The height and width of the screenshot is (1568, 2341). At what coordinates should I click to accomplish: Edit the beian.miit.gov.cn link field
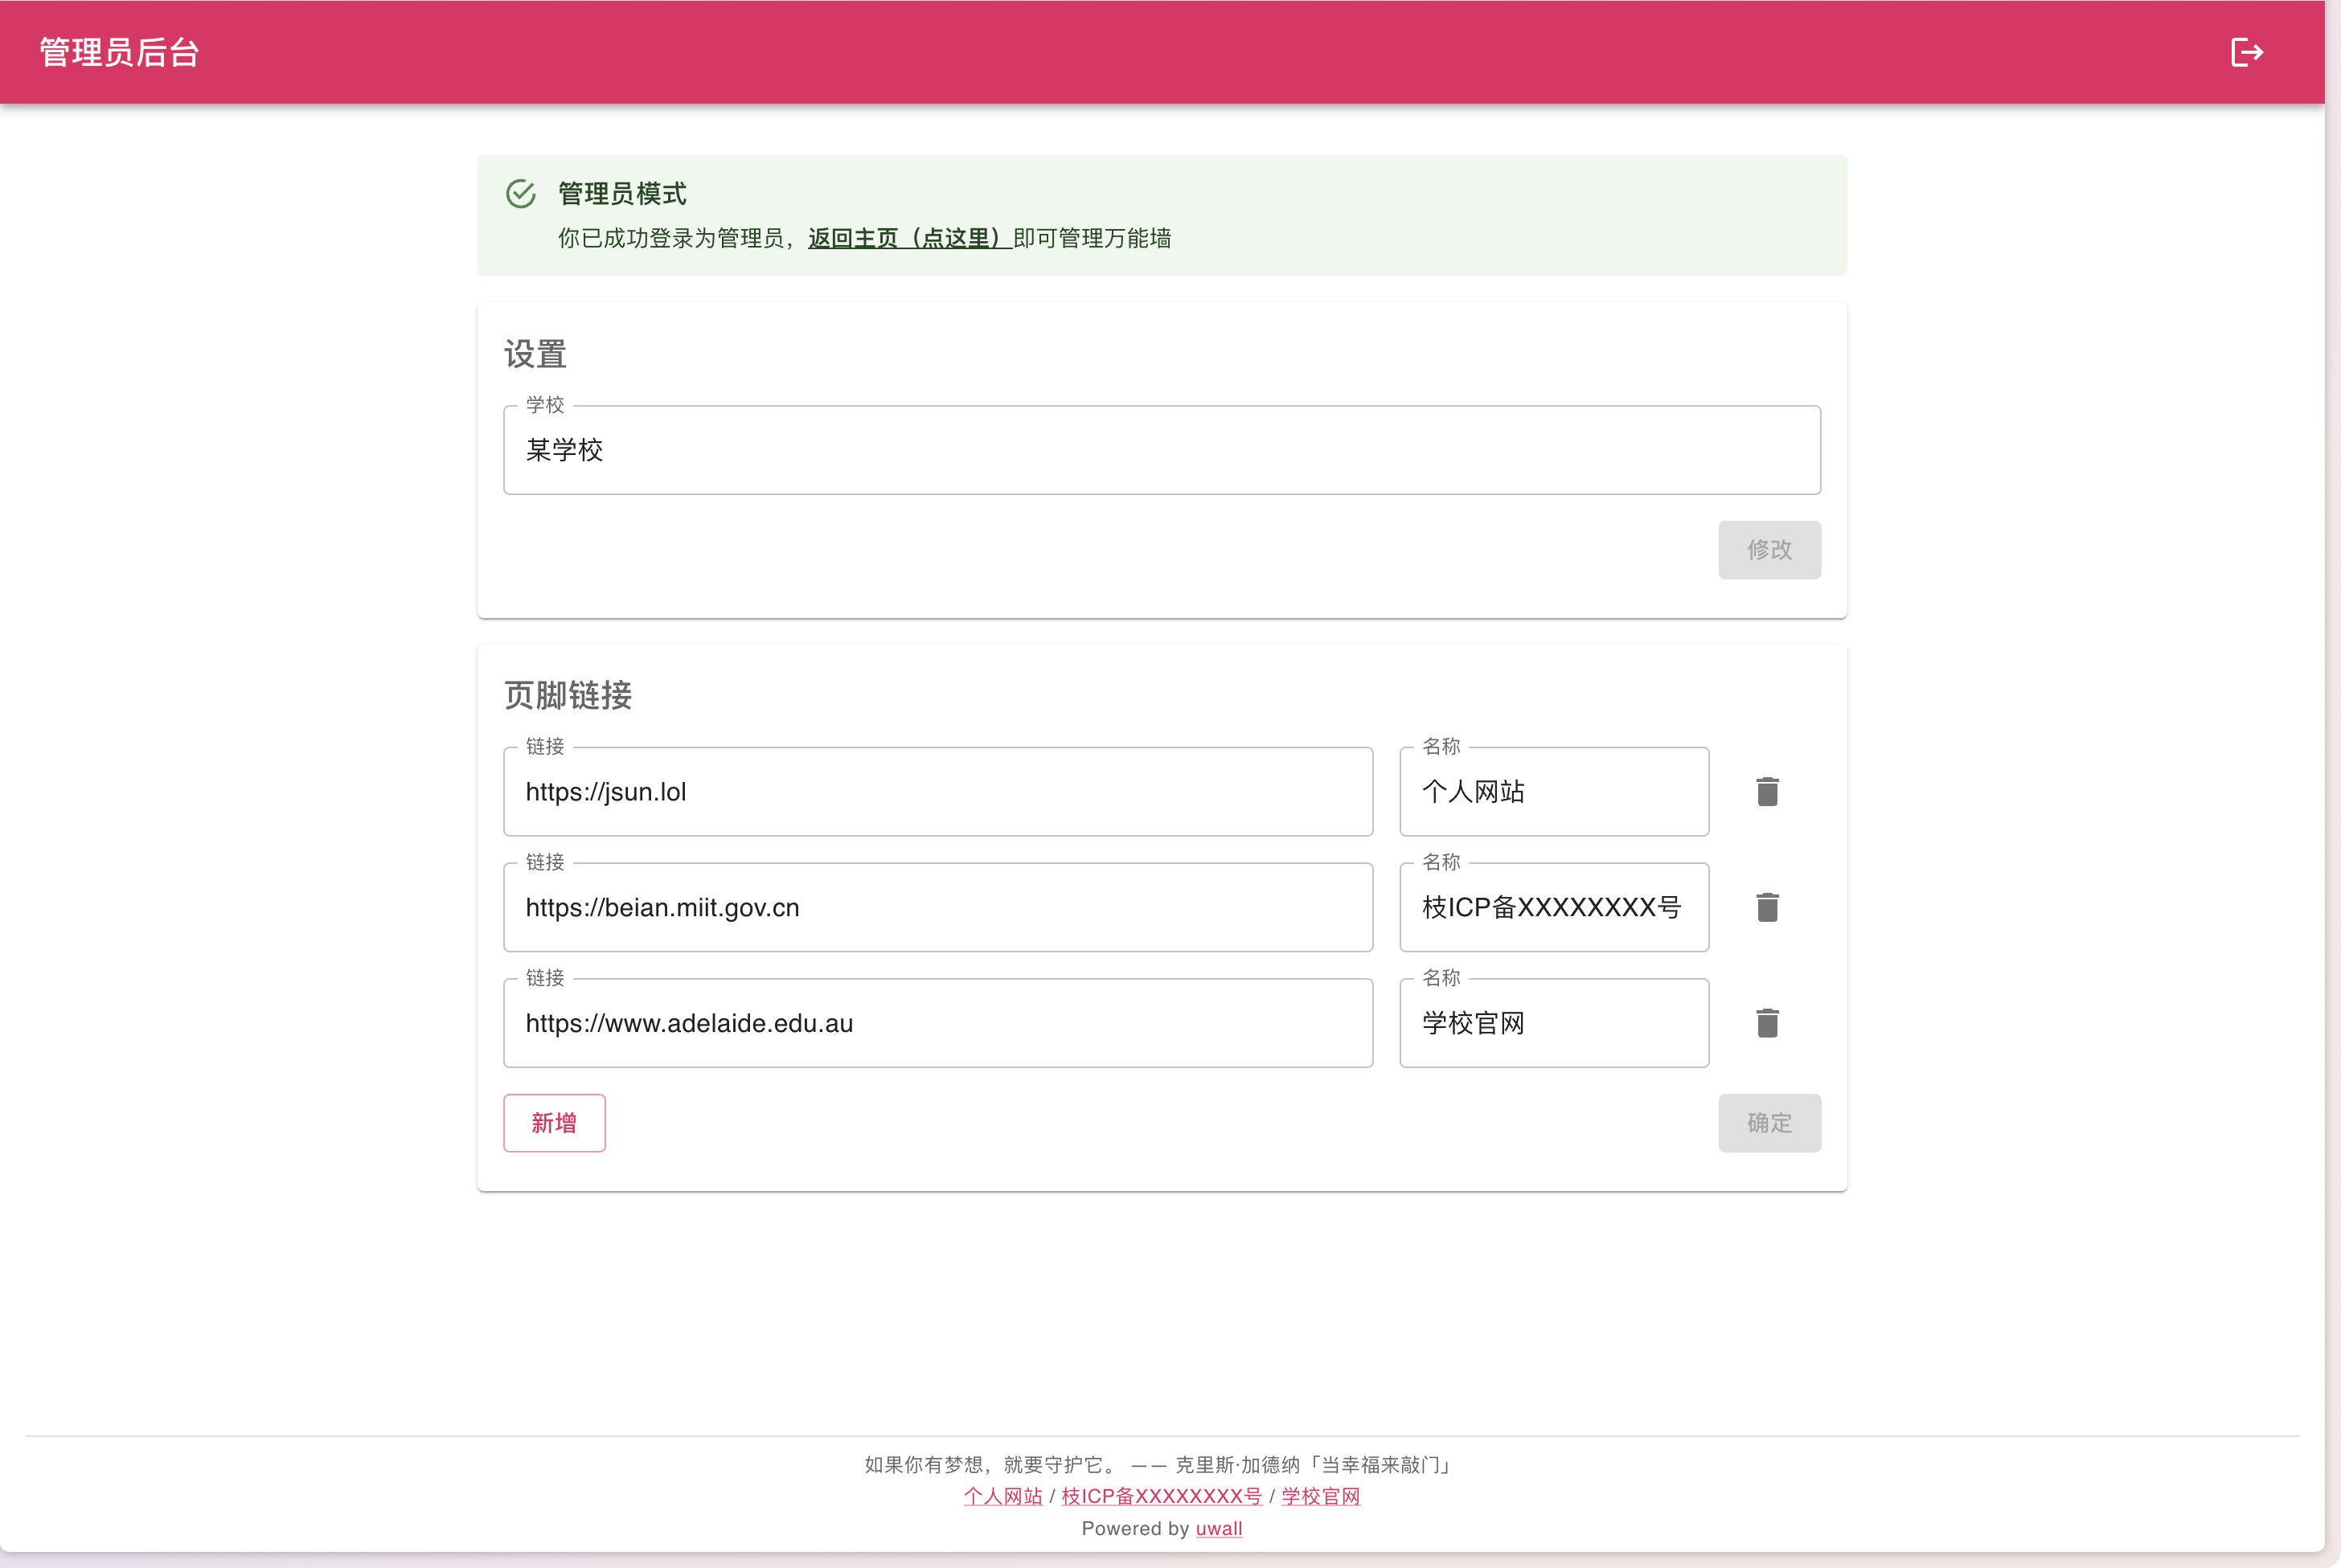click(x=937, y=907)
